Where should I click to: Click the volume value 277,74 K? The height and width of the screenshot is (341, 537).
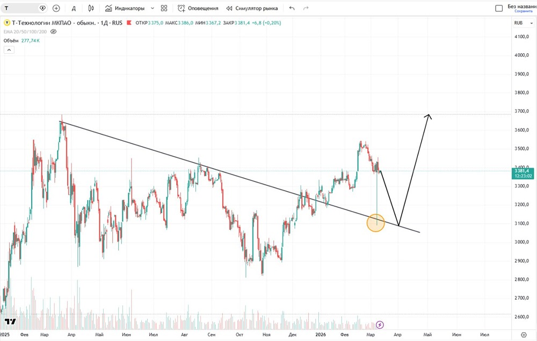point(31,40)
